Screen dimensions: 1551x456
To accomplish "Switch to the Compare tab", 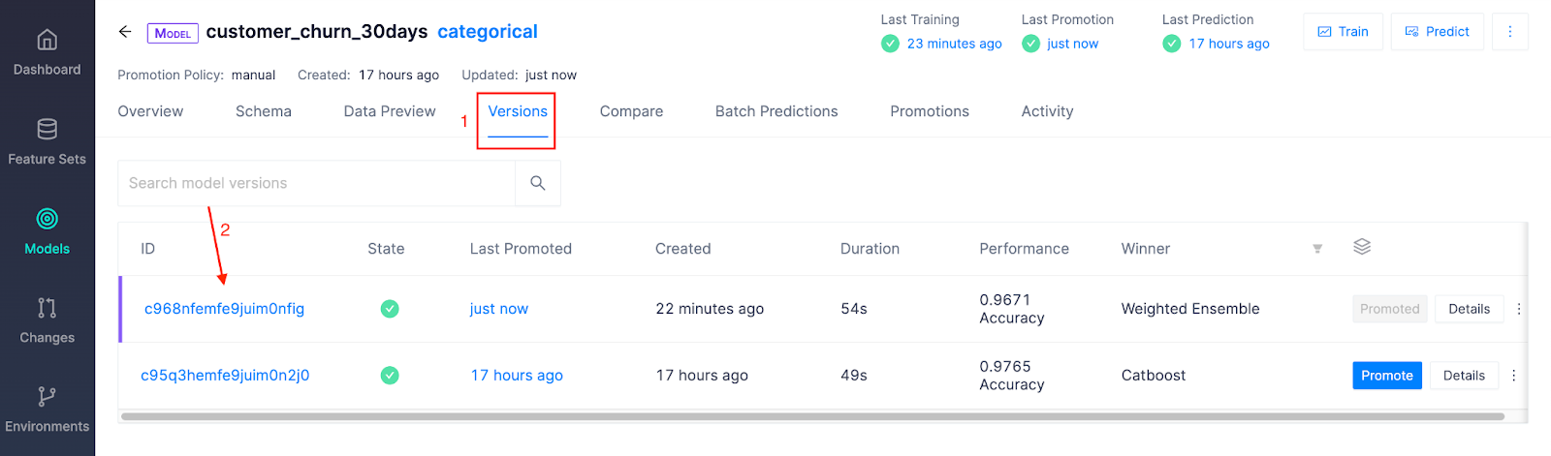I will (x=631, y=111).
